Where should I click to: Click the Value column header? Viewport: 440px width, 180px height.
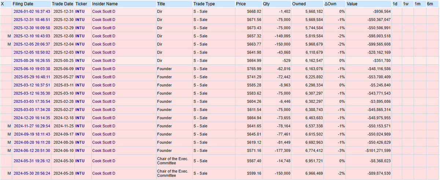coord(352,4)
